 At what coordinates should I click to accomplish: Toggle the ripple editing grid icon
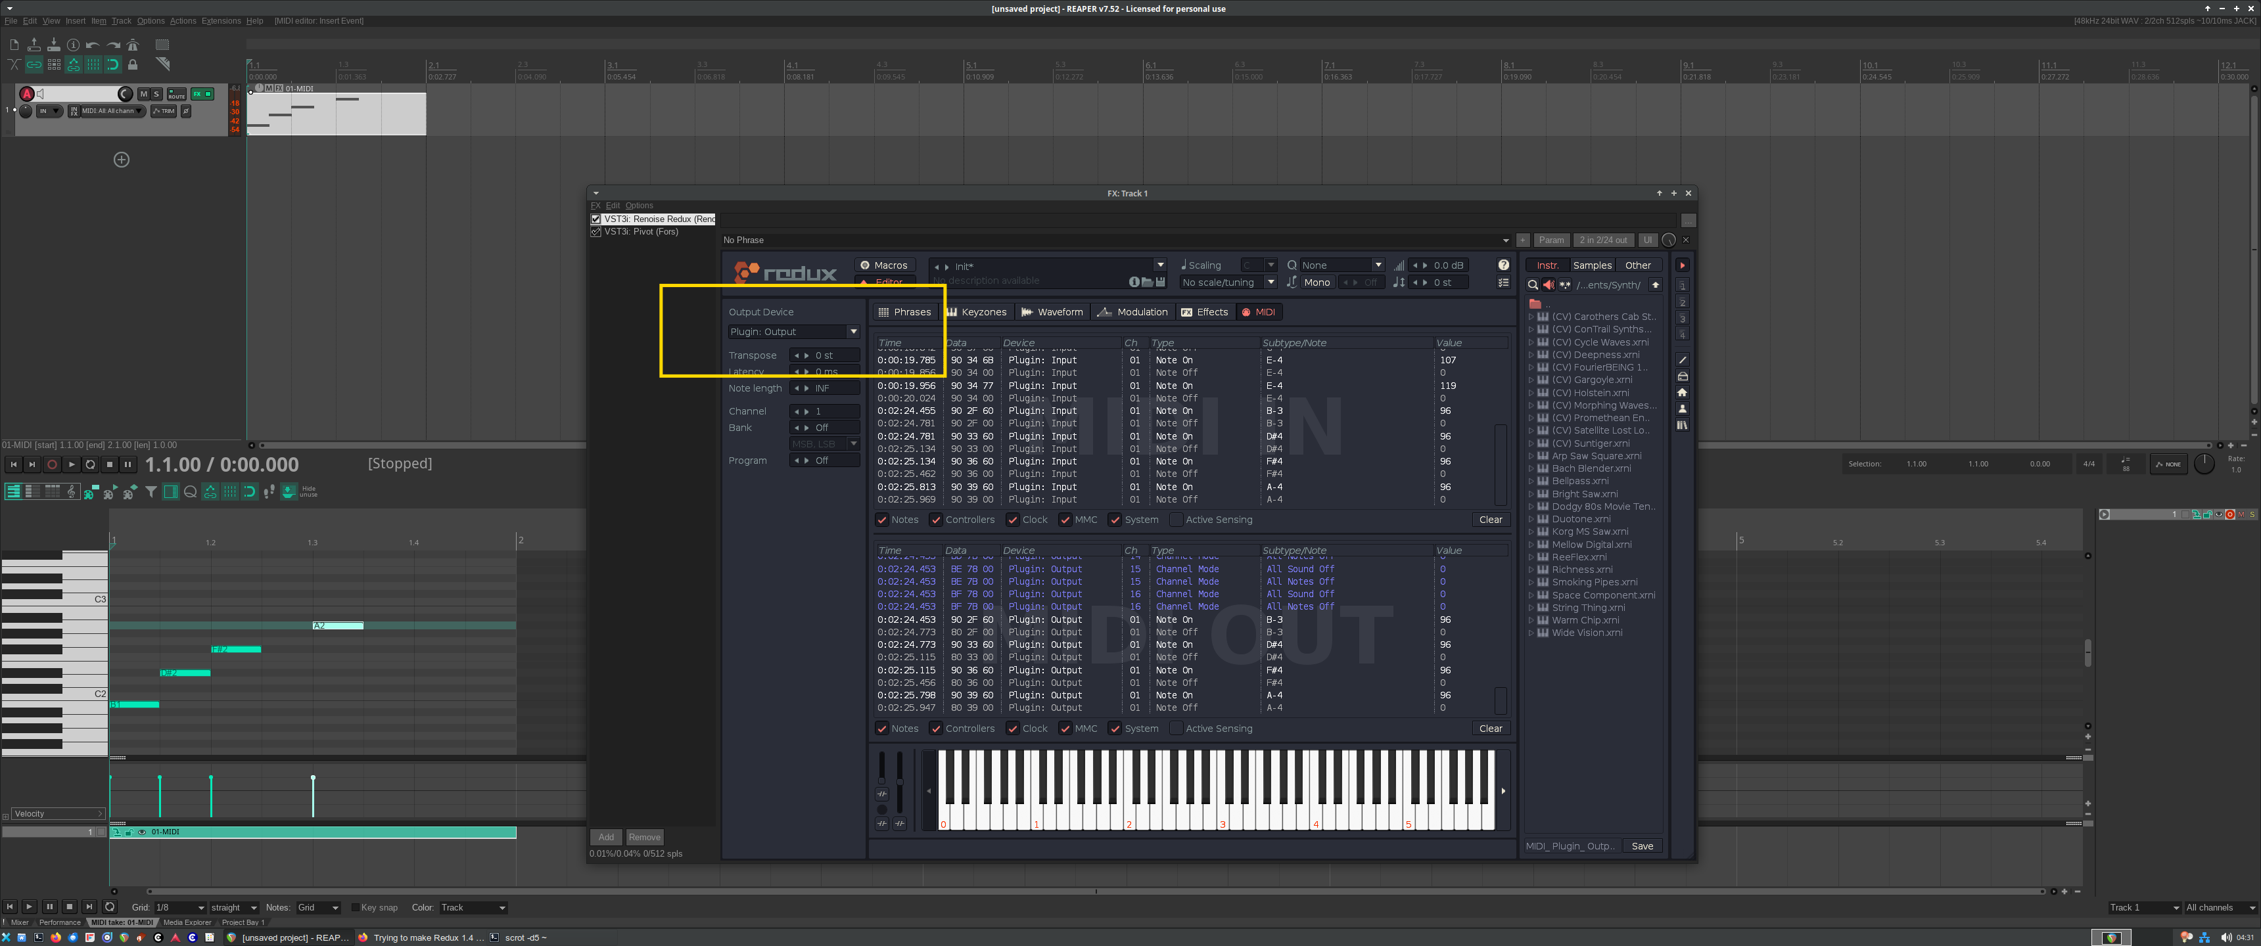(x=53, y=64)
